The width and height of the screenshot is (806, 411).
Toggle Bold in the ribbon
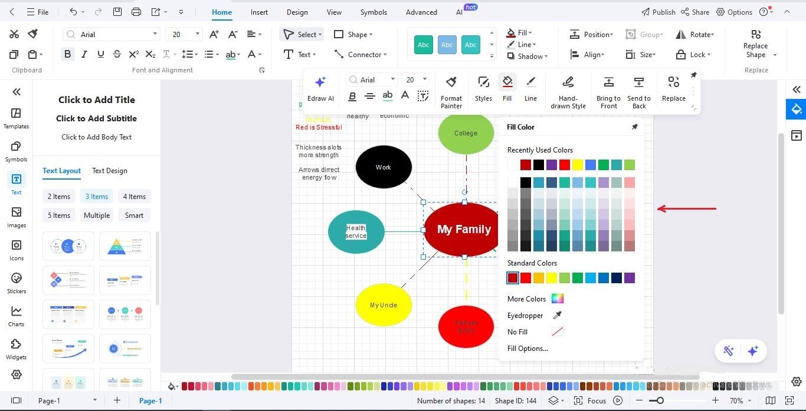point(67,54)
